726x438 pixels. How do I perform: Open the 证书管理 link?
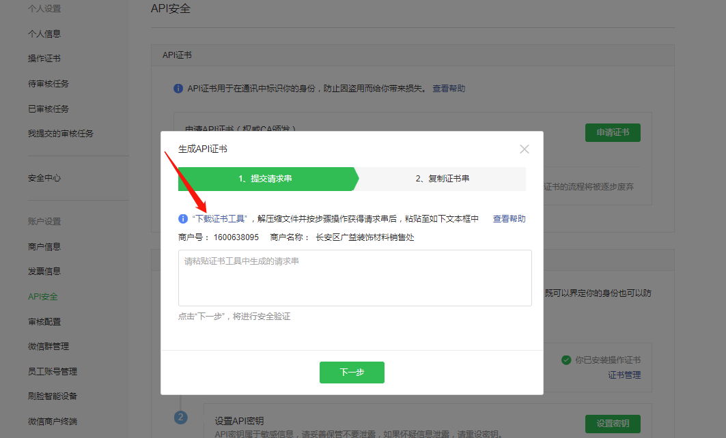(624, 375)
